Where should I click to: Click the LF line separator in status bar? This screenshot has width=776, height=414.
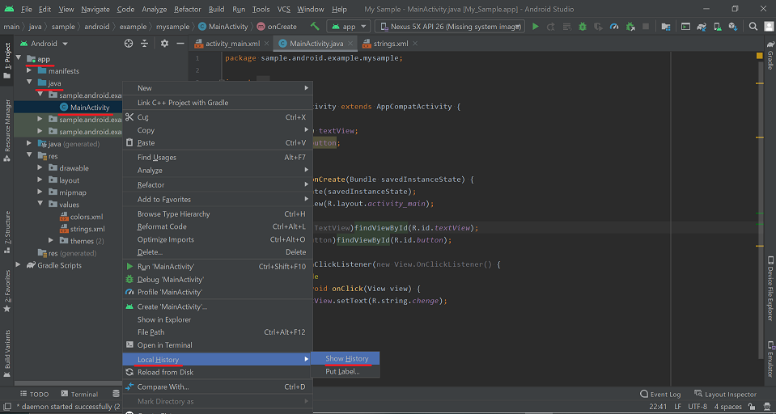(x=677, y=407)
